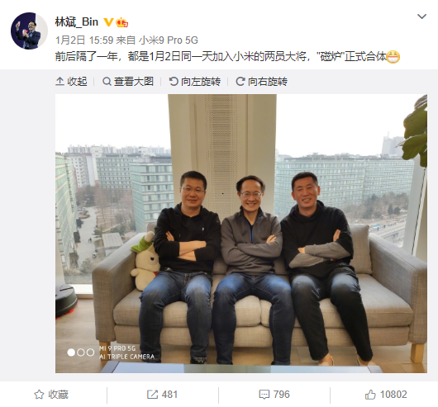Favorite the post via 收藏 star
The image size is (438, 407).
[51, 395]
